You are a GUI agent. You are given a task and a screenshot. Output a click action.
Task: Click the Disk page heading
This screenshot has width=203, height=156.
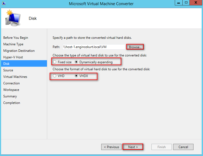[x=33, y=18]
